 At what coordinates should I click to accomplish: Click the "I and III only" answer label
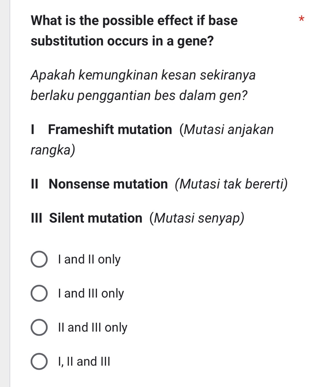[91, 293]
